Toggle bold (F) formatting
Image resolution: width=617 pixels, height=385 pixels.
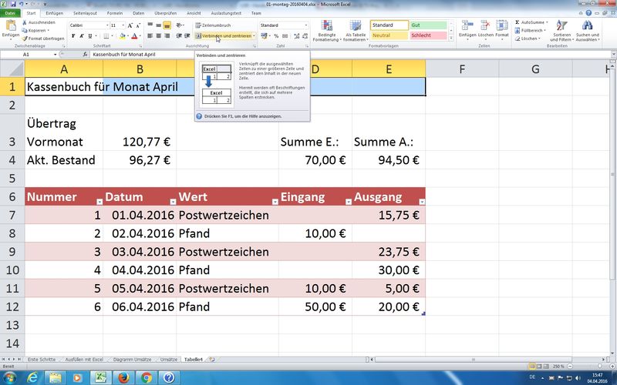[x=72, y=35]
